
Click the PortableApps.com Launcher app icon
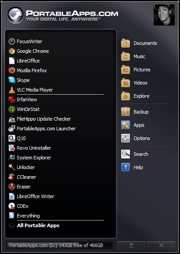(12, 129)
